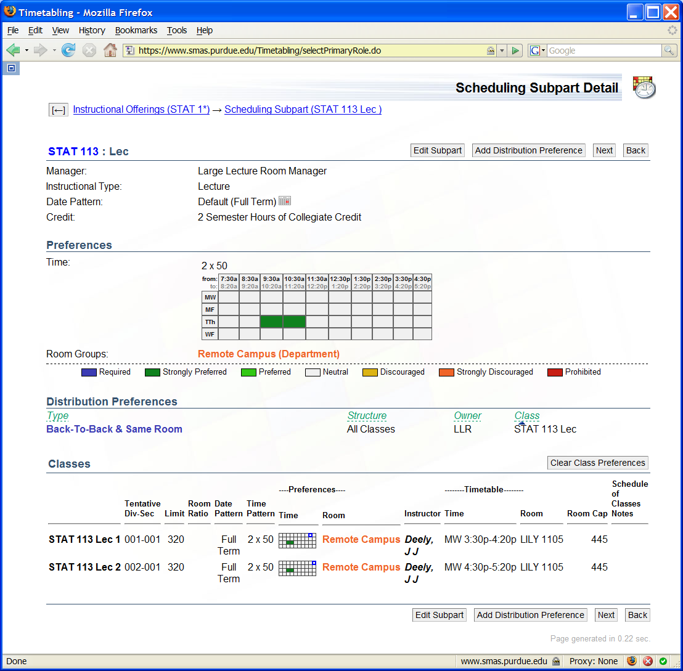Viewport: 683px width, 671px height.
Task: Click the bottom Back button beside Next
Action: pyautogui.click(x=637, y=615)
